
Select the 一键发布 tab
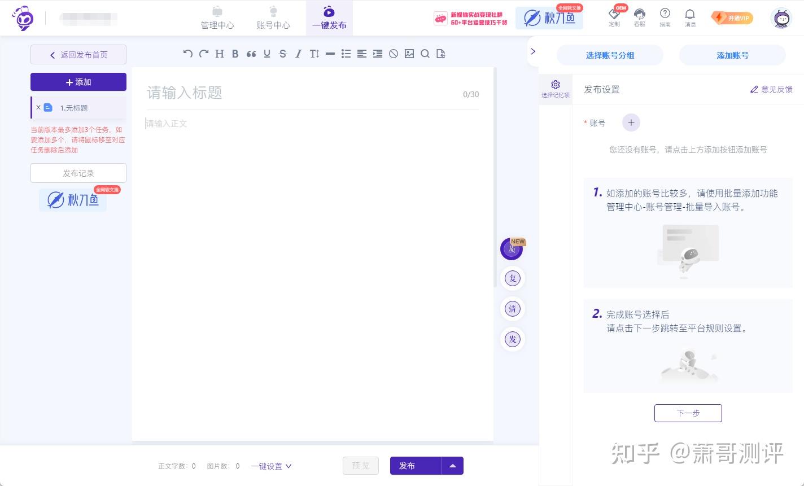(x=329, y=18)
